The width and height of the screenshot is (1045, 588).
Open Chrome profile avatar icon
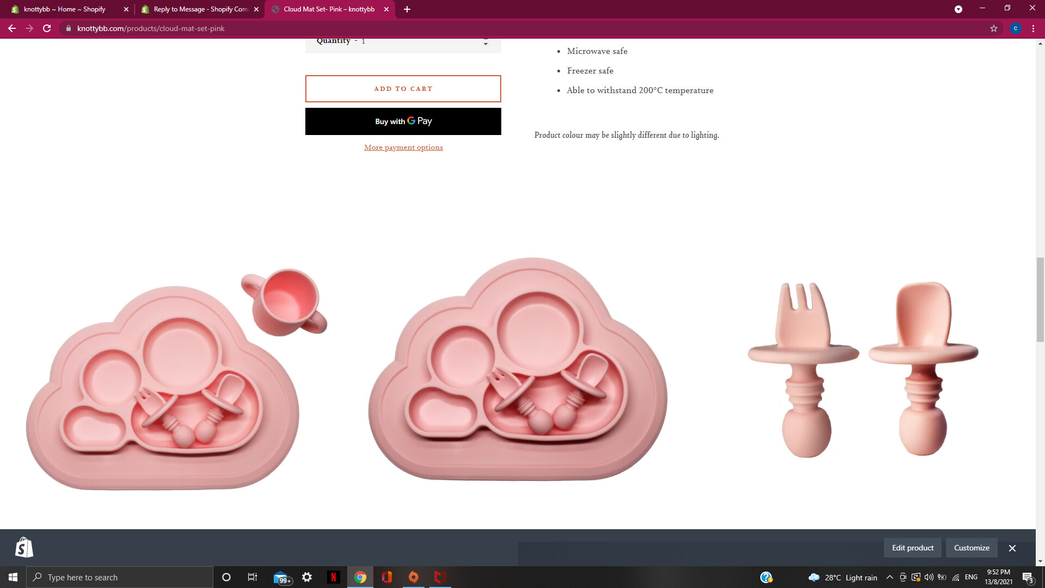tap(1015, 28)
